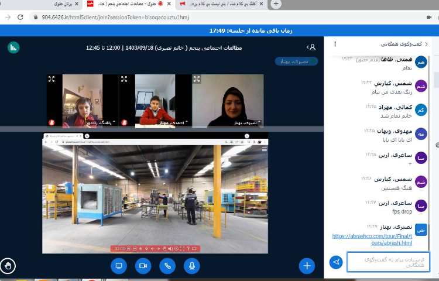Open a new browser tab
Viewport: 439px width, 281px height.
pos(276,4)
